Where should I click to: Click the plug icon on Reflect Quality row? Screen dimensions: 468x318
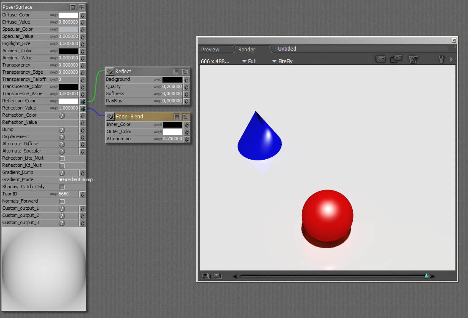point(187,87)
